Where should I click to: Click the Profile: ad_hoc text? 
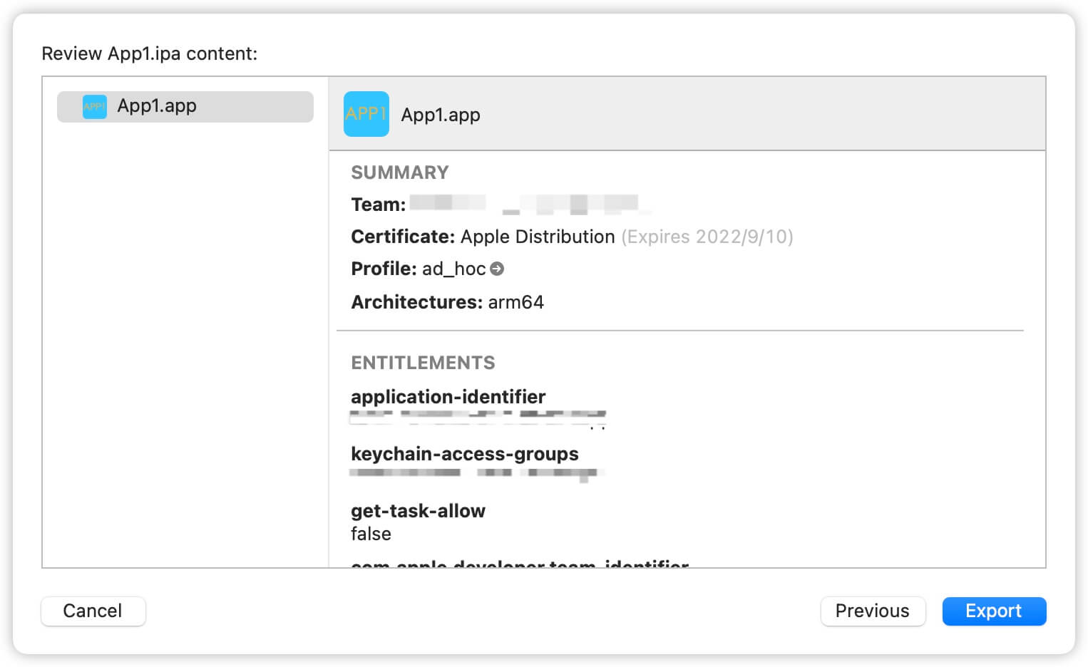tap(419, 269)
